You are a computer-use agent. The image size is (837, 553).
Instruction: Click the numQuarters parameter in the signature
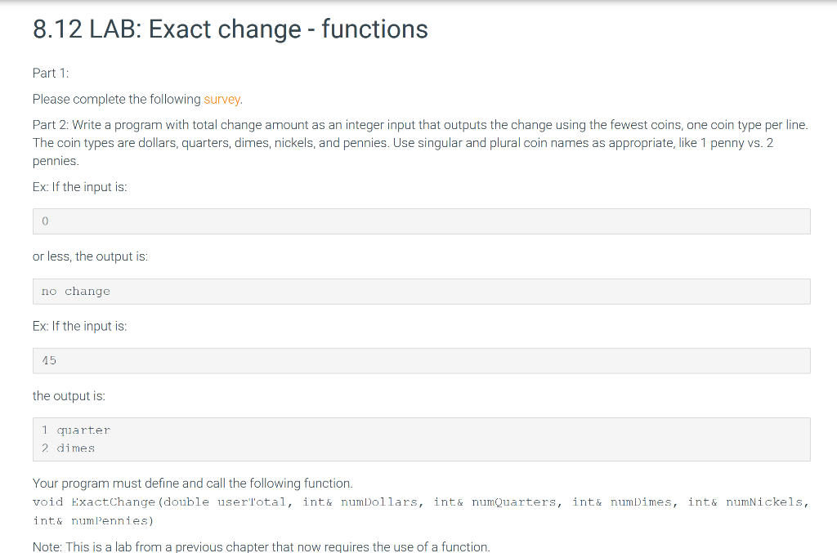pyautogui.click(x=513, y=502)
